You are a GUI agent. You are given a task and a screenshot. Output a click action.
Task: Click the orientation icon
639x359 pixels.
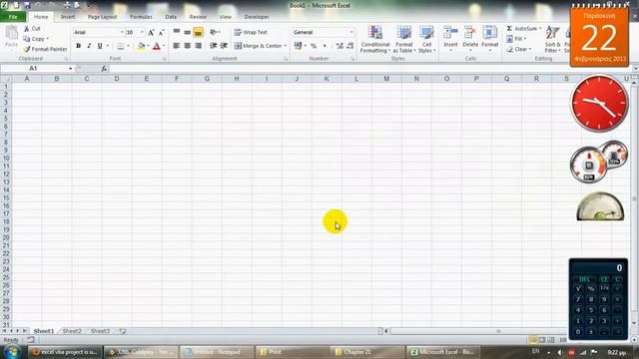214,32
